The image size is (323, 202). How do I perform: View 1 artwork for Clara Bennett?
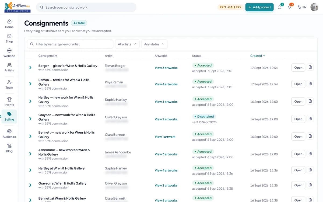point(165,137)
